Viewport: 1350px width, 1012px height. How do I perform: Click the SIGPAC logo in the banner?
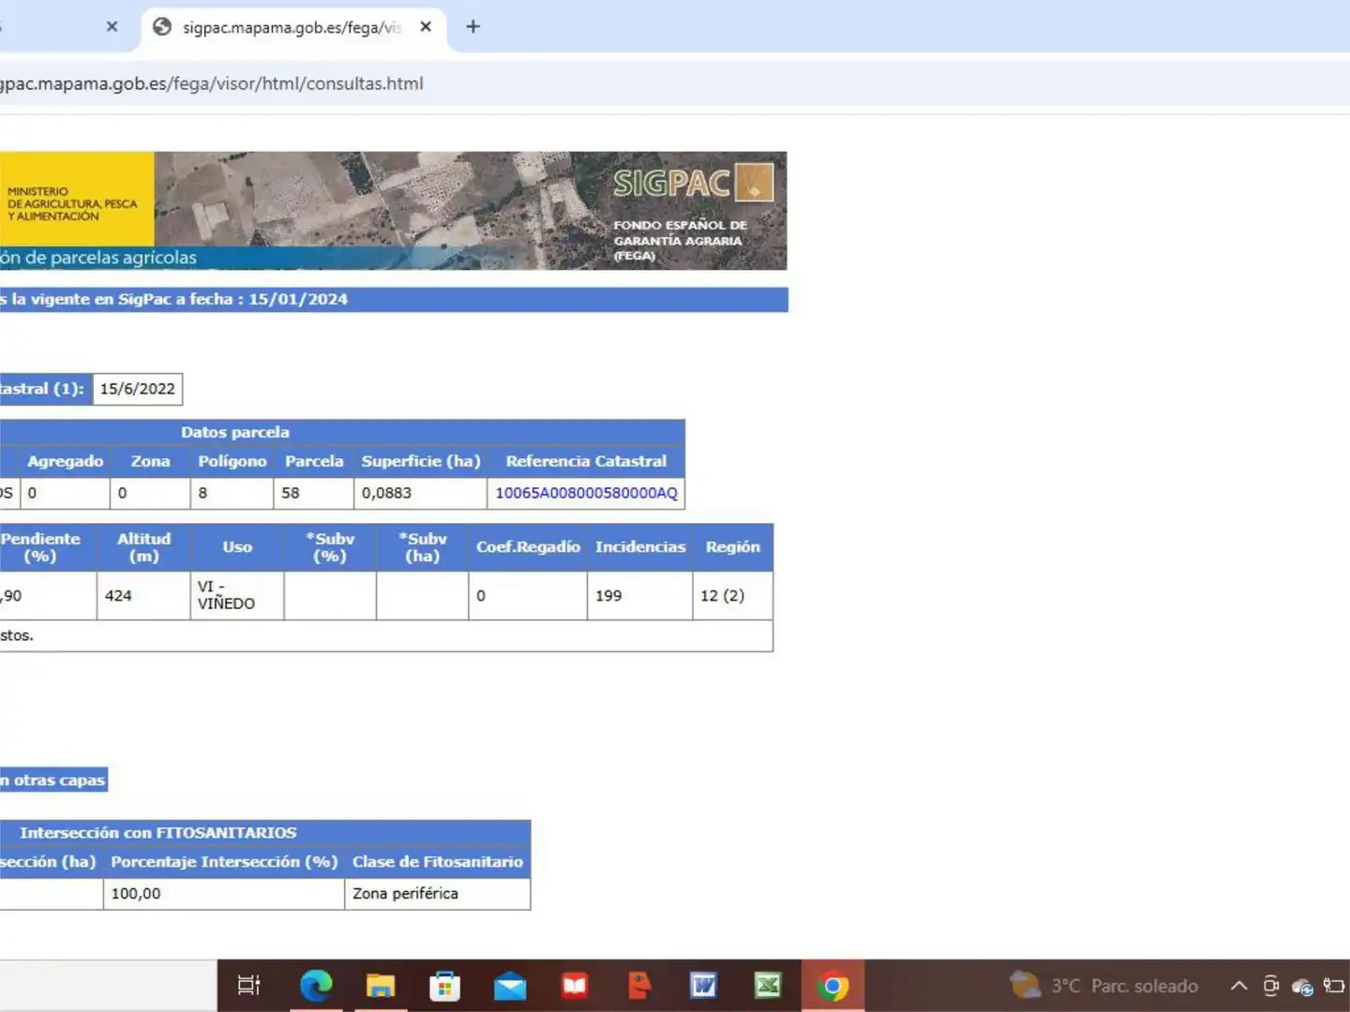coord(694,183)
